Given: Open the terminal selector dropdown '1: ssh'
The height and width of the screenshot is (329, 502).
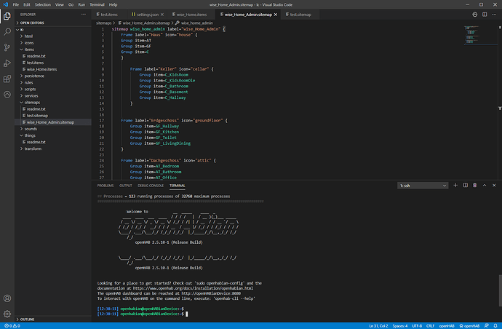Looking at the screenshot, I should (423, 186).
